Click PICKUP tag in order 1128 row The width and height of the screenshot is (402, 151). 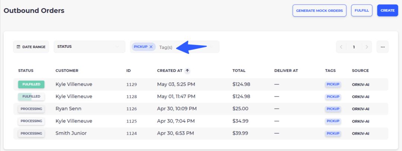click(x=333, y=96)
